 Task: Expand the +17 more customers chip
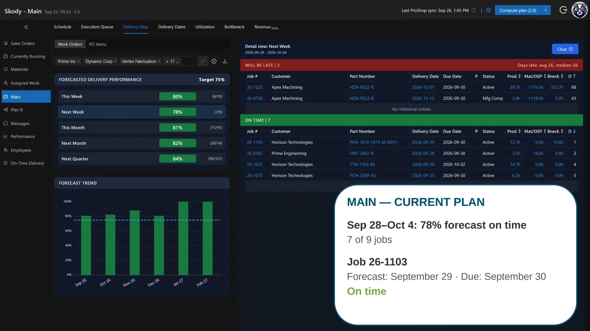(x=172, y=61)
